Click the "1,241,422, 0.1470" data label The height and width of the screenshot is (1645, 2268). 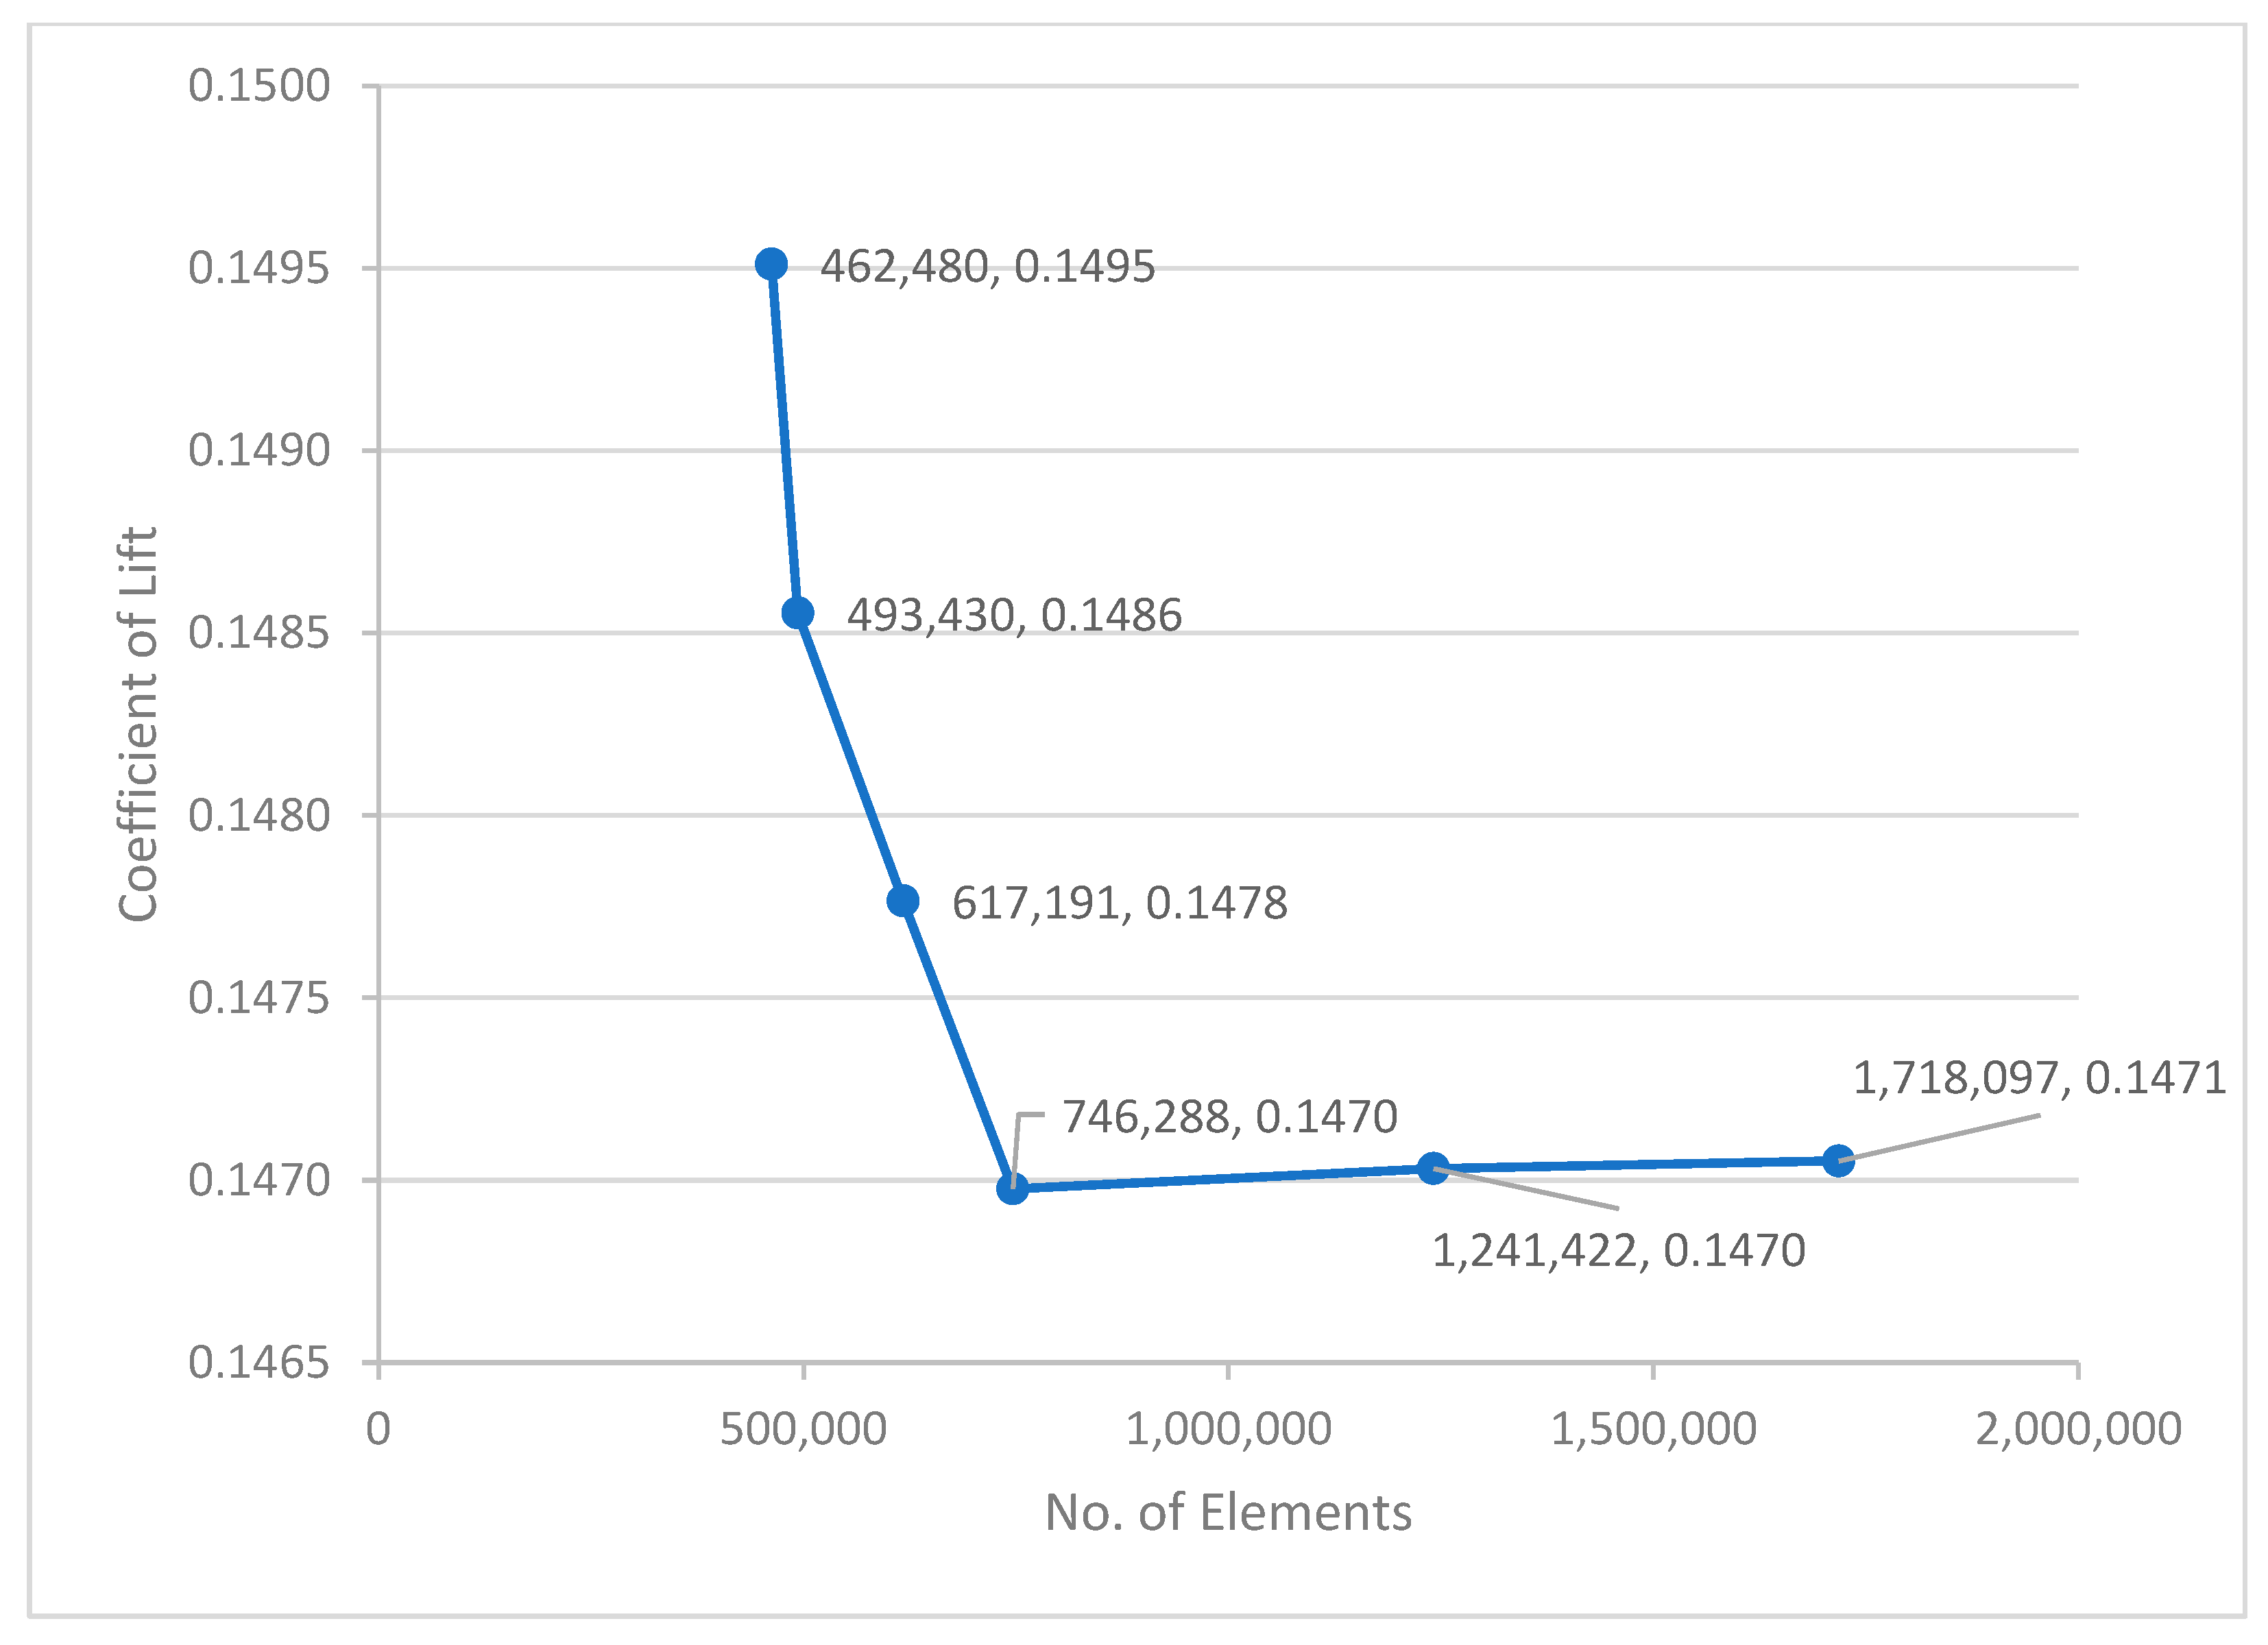click(x=1618, y=1251)
